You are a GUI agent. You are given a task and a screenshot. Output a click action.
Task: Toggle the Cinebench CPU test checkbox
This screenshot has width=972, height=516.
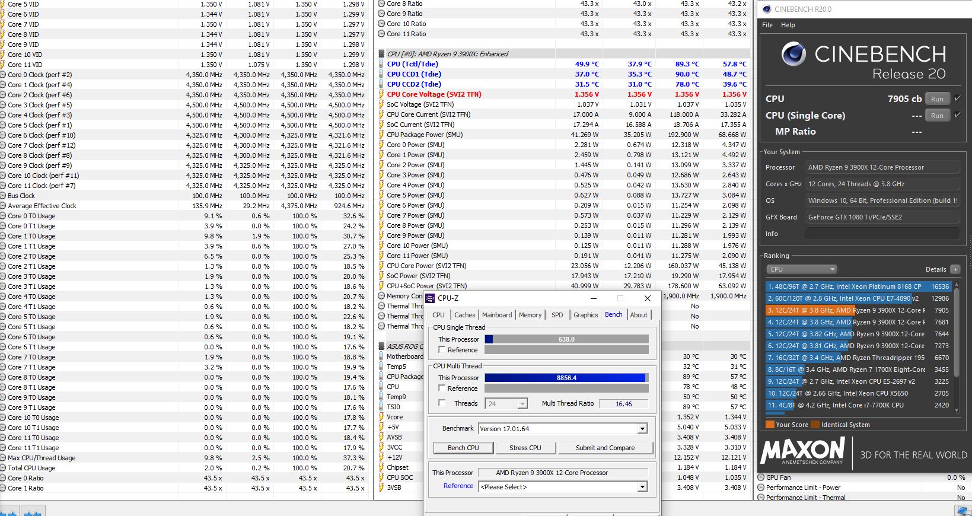[x=957, y=98]
